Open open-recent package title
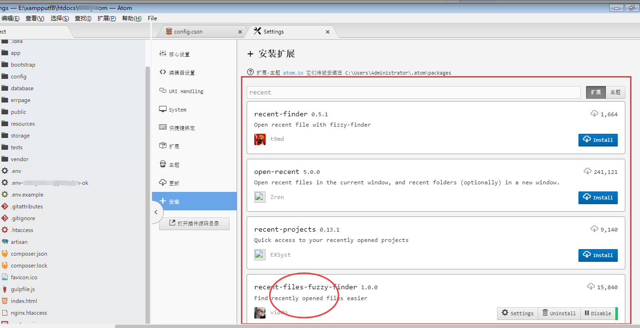 277,172
